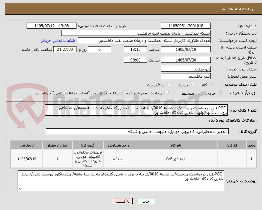Select the خدمت radio button
The image size is (262, 210).
(193, 84)
